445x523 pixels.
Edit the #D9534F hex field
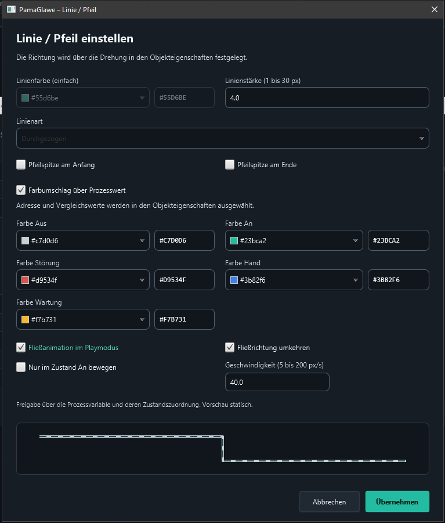(184, 280)
